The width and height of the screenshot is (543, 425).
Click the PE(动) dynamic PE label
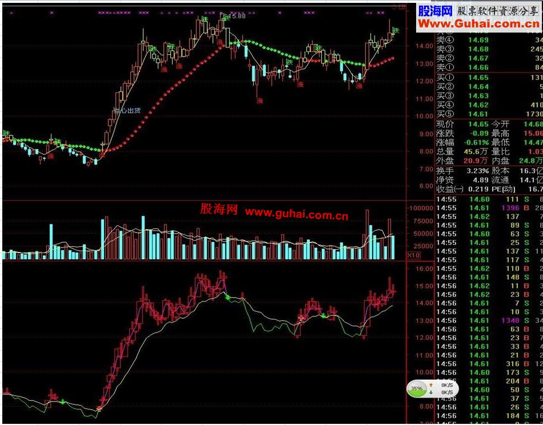[x=503, y=189]
